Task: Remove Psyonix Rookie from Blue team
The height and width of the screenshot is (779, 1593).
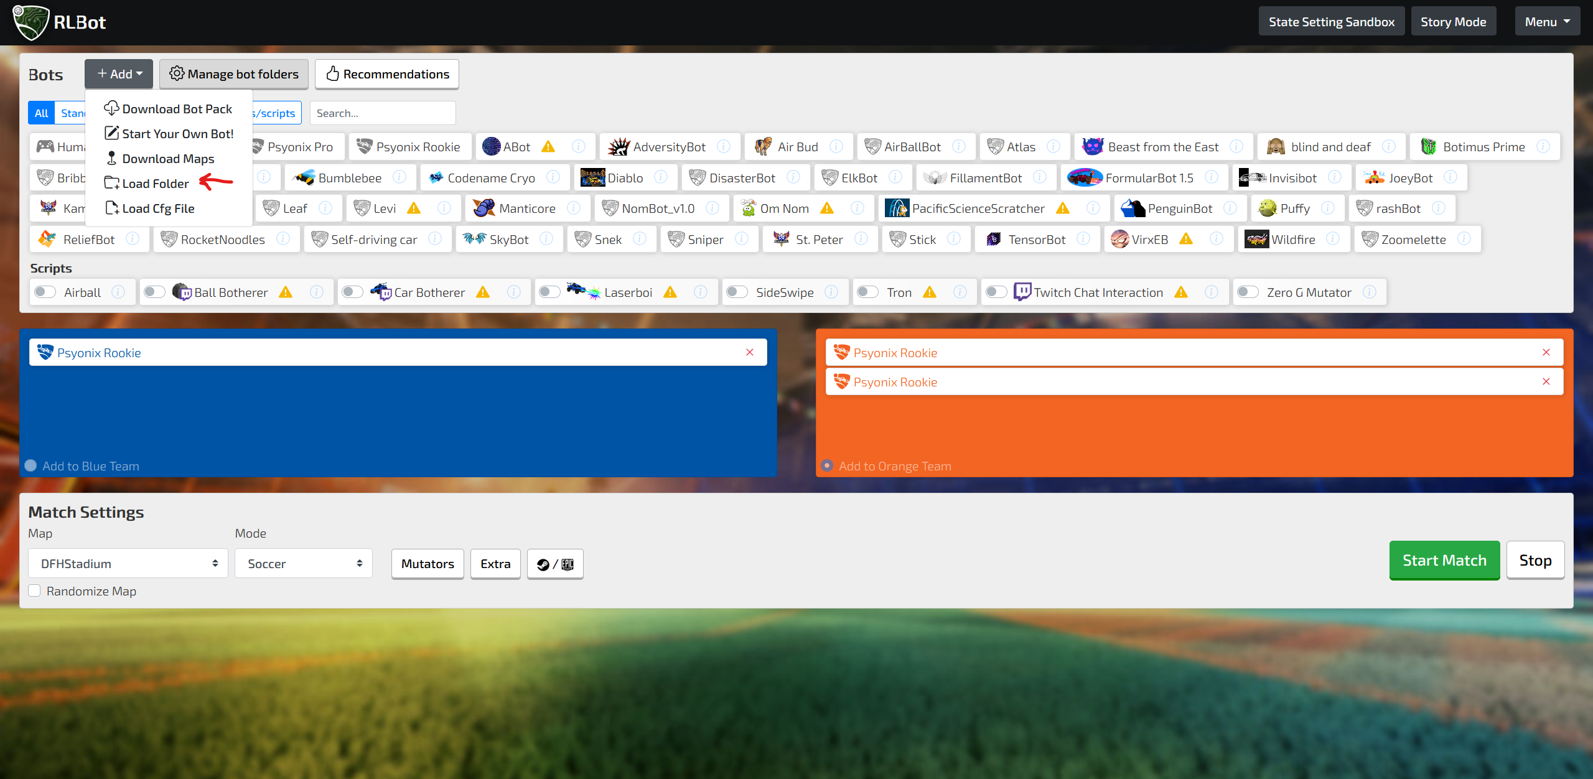Action: [x=749, y=352]
